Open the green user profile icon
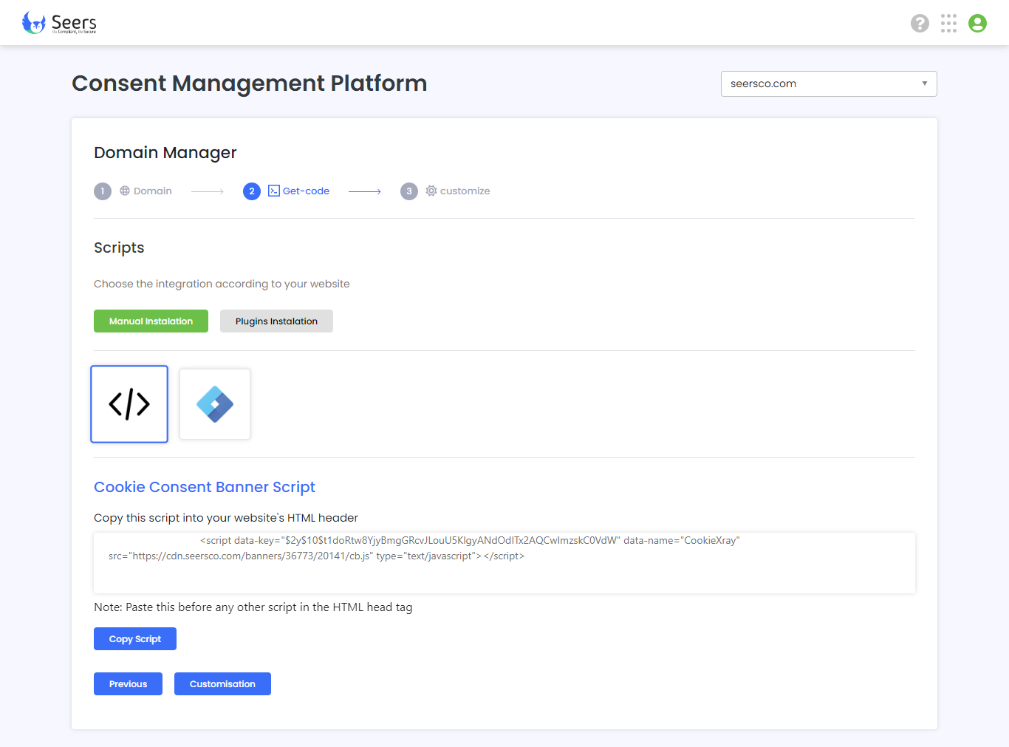Image resolution: width=1009 pixels, height=747 pixels. (x=977, y=24)
